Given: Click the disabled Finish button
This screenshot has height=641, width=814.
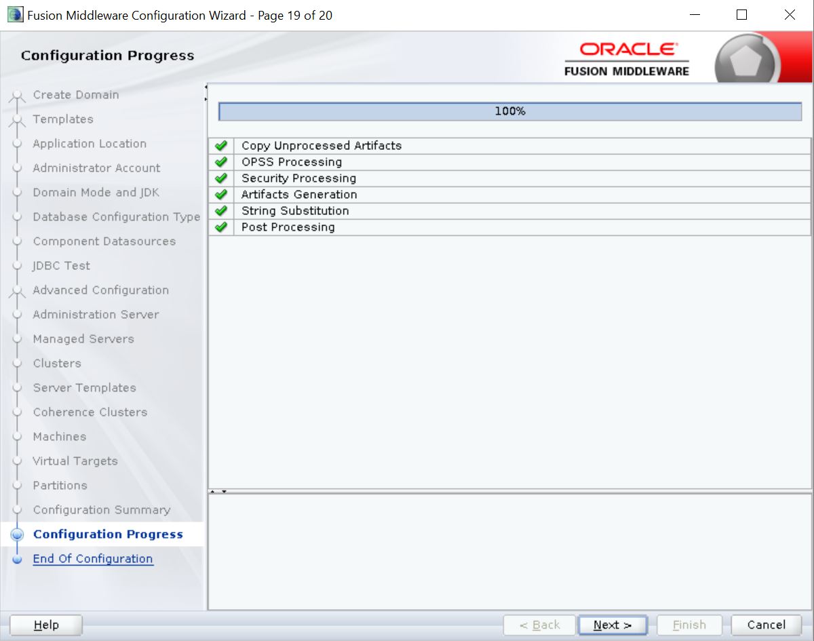Looking at the screenshot, I should (x=689, y=625).
